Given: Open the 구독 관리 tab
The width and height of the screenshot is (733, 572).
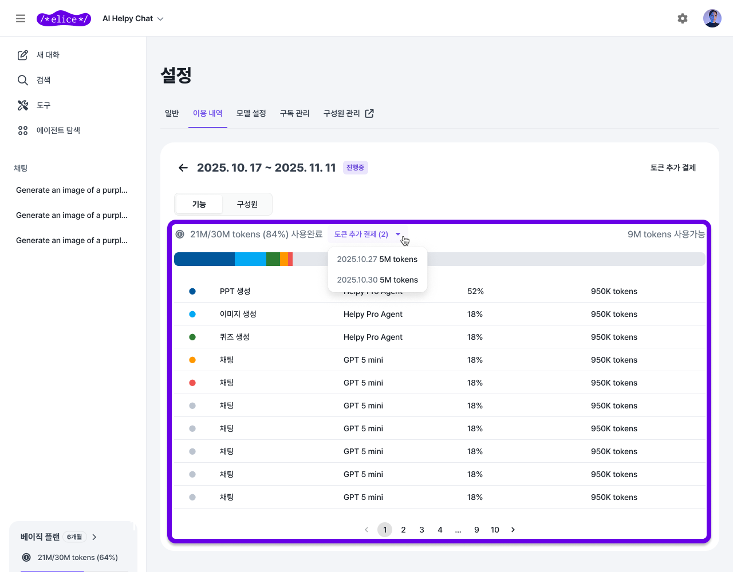Looking at the screenshot, I should point(294,113).
